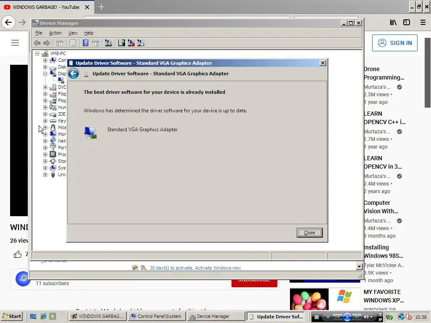
Task: Toggle the action pane toolbar icon
Action: [x=96, y=43]
